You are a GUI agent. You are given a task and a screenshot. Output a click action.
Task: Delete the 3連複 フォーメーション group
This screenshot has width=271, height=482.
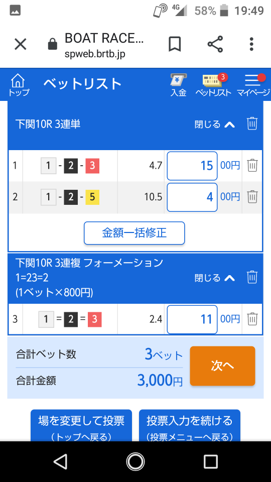(x=252, y=277)
